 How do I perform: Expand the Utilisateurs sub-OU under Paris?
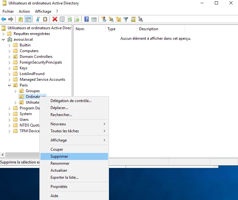click(16, 103)
